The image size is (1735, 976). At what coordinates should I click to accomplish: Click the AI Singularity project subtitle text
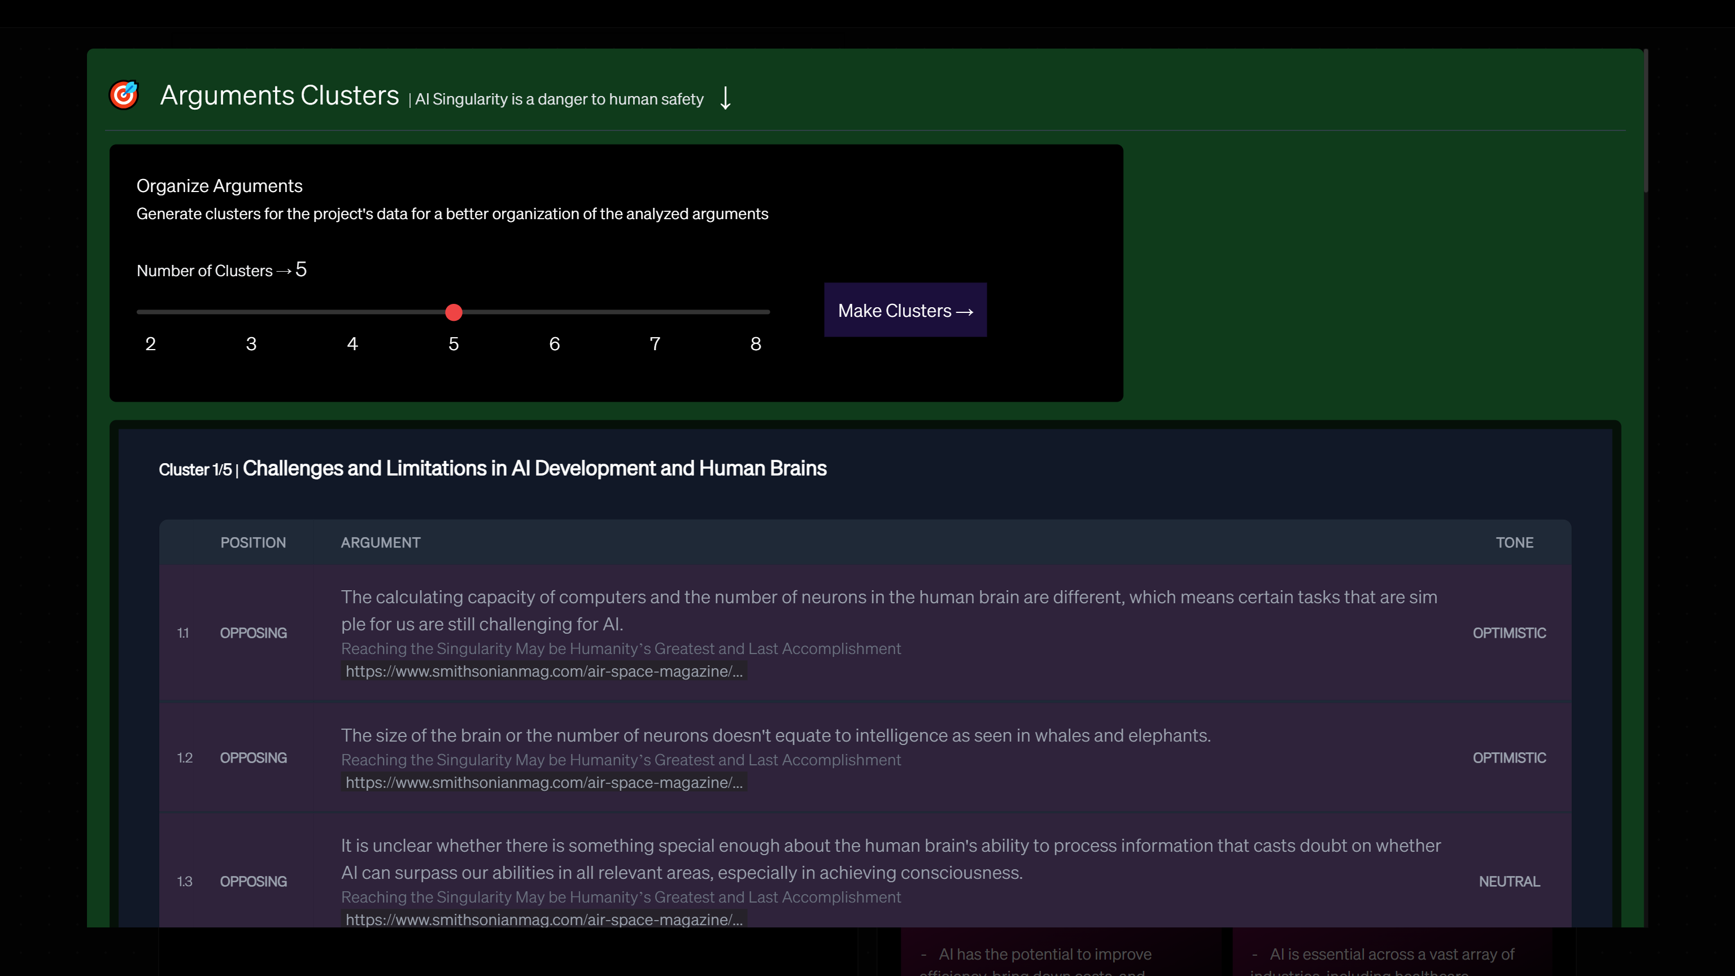(559, 99)
